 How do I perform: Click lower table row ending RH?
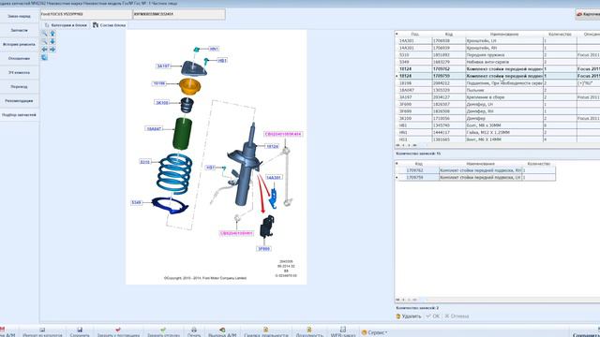[476, 170]
